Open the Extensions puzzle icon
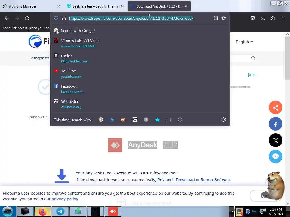Screen dimensions: 290x217 coord(273,18)
